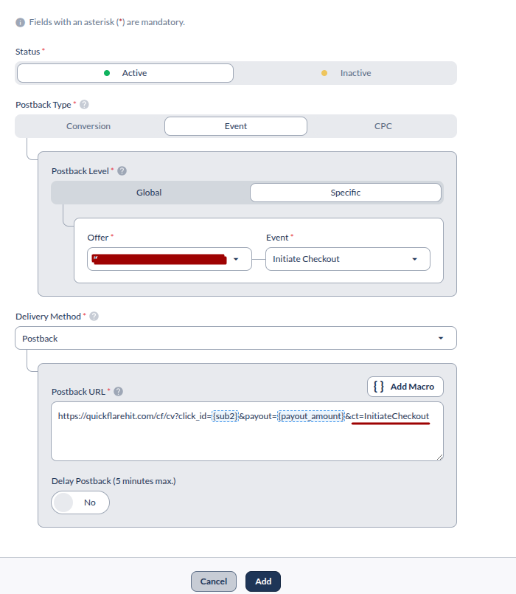516x594 pixels.
Task: Open the Offer dropdown
Action: (x=170, y=259)
